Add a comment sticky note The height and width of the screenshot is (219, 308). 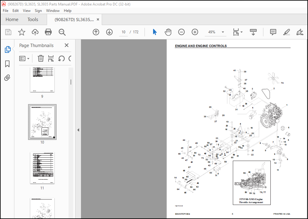(x=273, y=32)
